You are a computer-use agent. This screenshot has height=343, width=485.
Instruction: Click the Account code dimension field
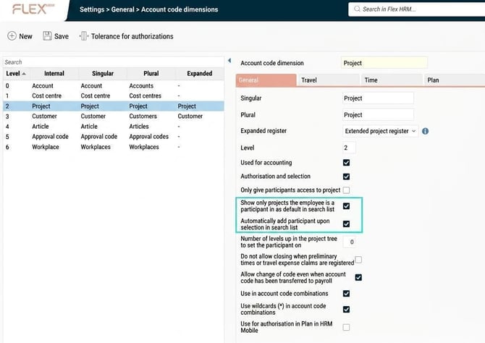coord(384,63)
